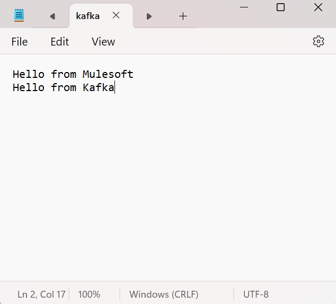Minimize the Notepad window
This screenshot has width=336, height=304.
tap(244, 7)
